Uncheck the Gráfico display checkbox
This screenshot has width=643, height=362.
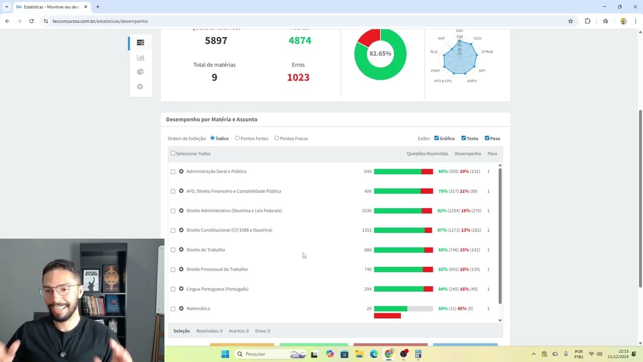coord(437,138)
